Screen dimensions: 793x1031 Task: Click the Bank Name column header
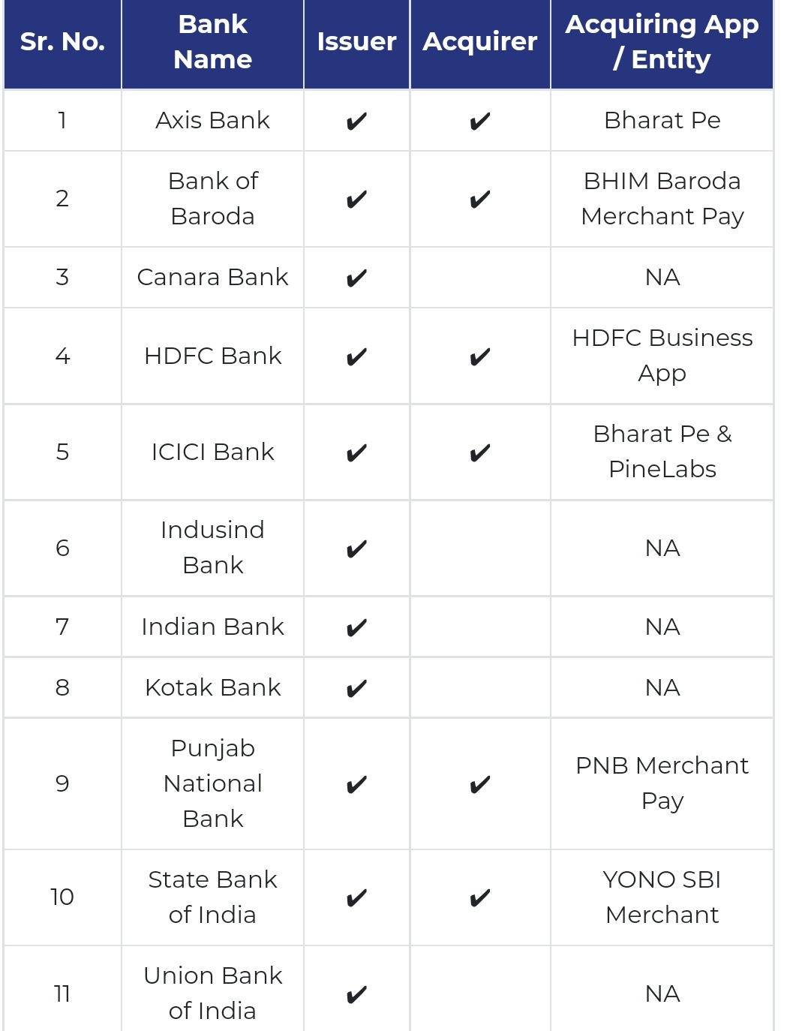click(x=213, y=42)
